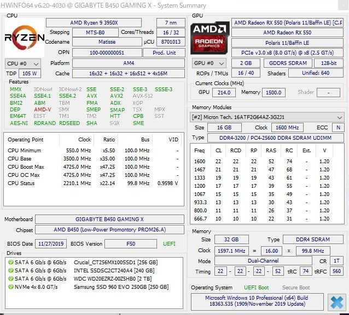Viewport: 349px width, 315px height.
Task: Select the Samsung SSD 960 EVO entry
Action: 94,287
